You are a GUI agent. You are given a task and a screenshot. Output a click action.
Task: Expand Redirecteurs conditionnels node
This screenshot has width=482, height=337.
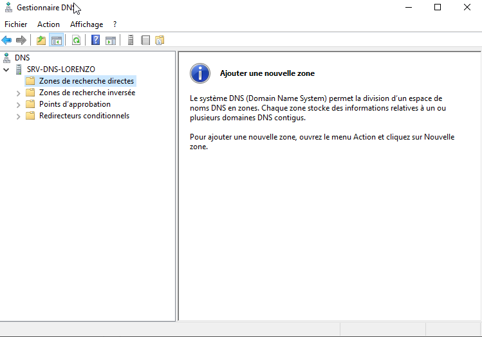[19, 116]
